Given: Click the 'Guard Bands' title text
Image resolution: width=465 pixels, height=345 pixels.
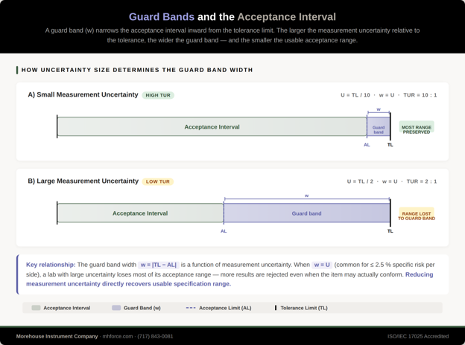Looking at the screenshot, I should 161,17.
